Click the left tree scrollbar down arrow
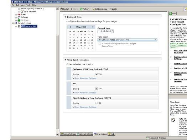The height and width of the screenshot is (140, 187). (x=57, y=135)
